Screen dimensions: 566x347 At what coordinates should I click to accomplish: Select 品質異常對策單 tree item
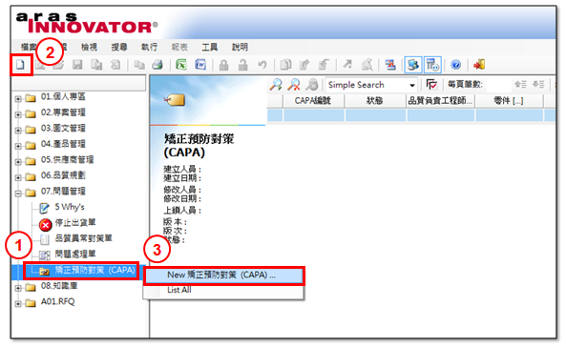83,238
